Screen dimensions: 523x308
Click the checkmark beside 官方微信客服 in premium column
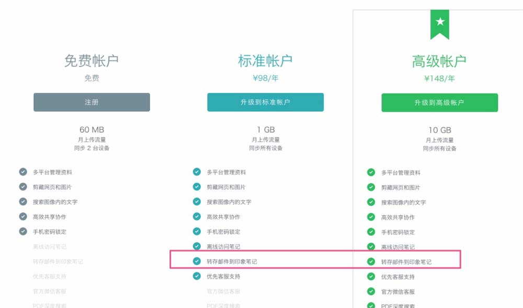pos(371,291)
